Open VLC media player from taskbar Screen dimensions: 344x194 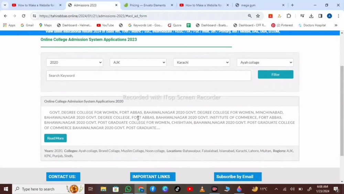click(202, 189)
